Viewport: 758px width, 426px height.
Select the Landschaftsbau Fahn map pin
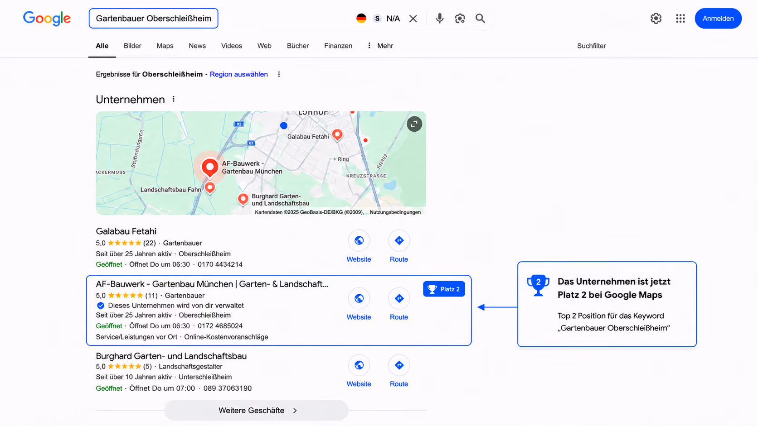[x=209, y=188]
